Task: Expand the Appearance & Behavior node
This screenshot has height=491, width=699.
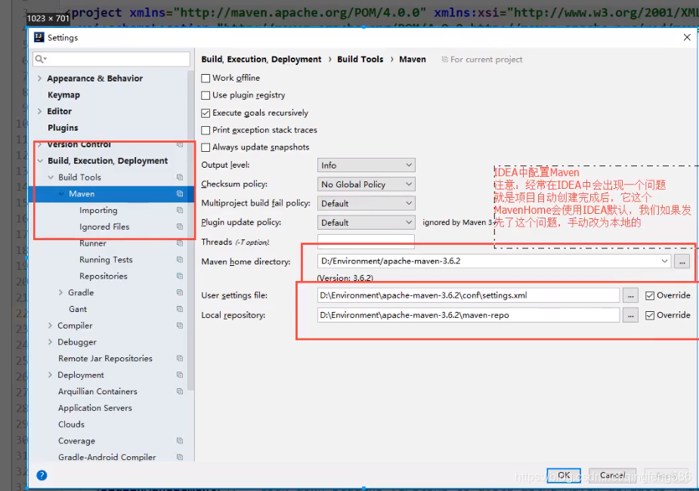Action: click(40, 79)
